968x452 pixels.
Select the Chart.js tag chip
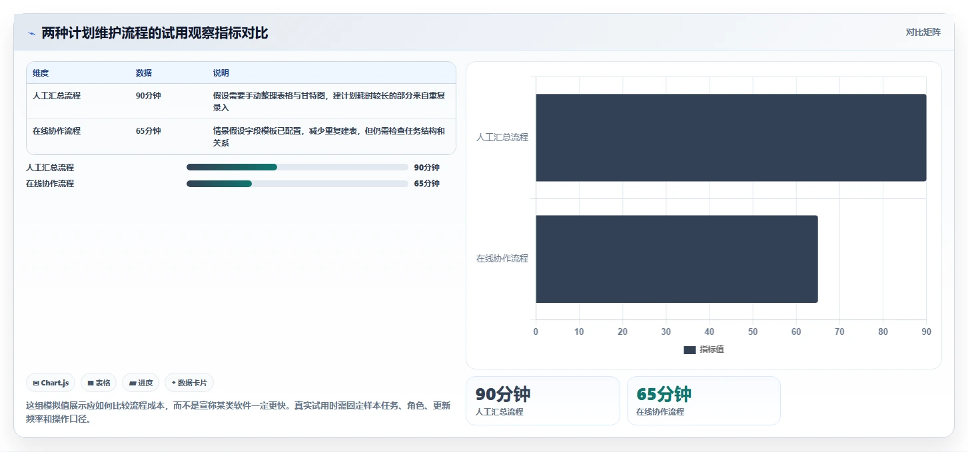click(51, 383)
